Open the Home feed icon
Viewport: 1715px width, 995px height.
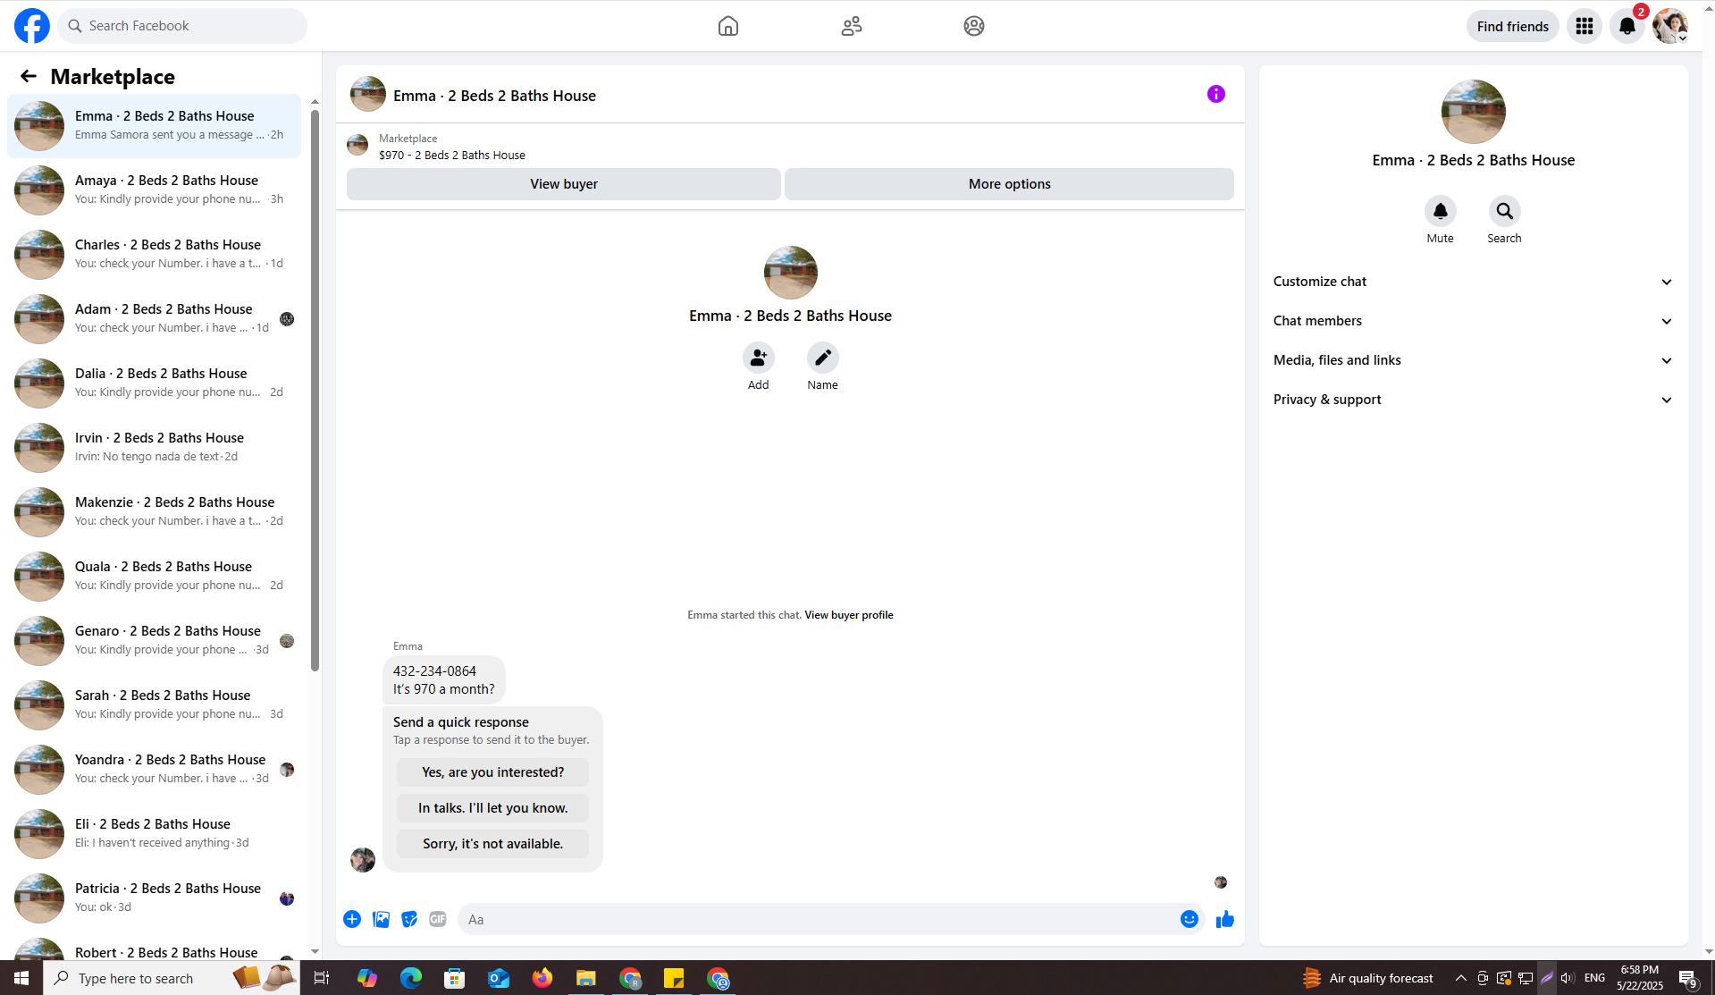tap(728, 26)
